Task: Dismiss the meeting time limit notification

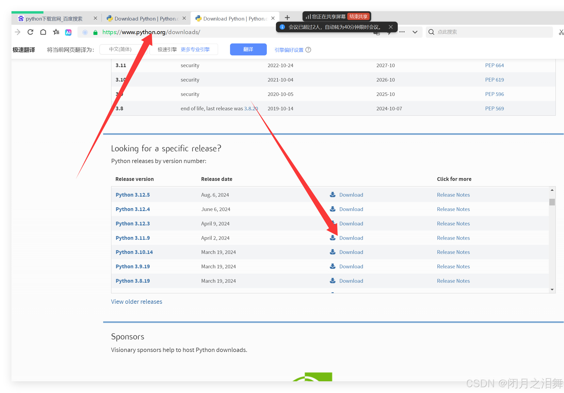Action: click(390, 27)
